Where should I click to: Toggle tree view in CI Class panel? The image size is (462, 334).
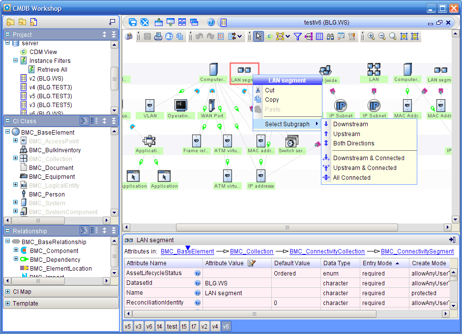pyautogui.click(x=84, y=121)
